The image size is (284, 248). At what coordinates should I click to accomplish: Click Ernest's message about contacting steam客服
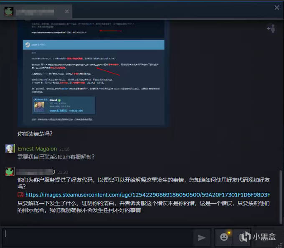pos(56,157)
